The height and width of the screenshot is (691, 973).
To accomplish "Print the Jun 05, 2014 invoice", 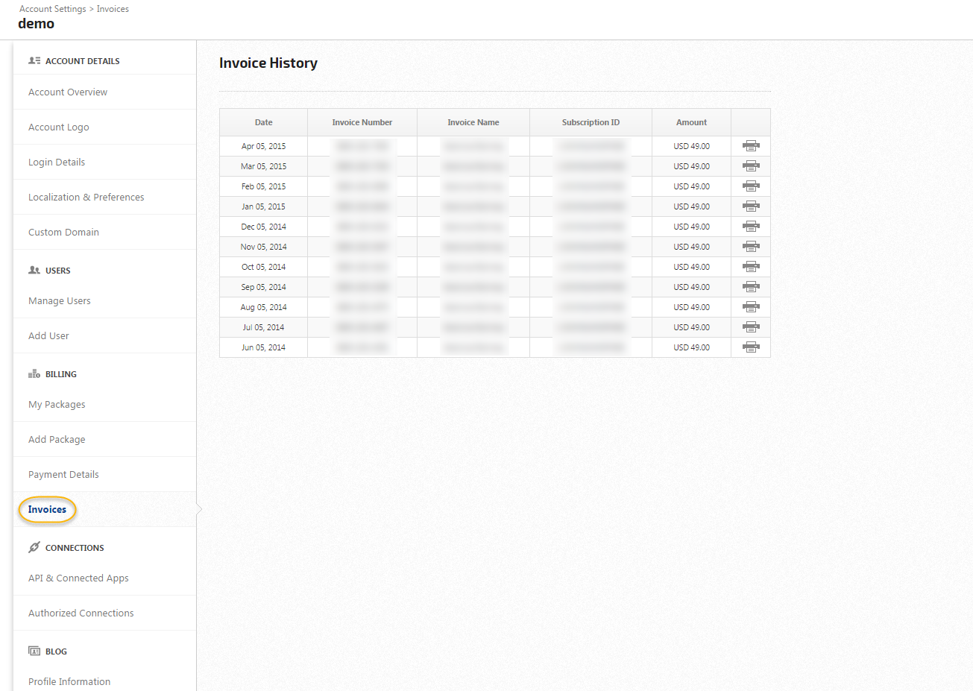I will [x=751, y=347].
